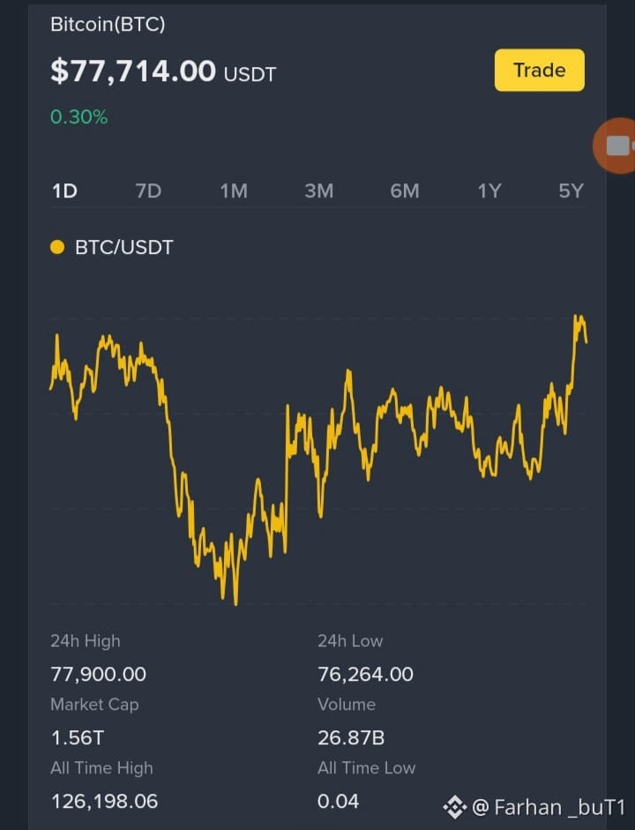Click the 0.30% change percentage
The image size is (635, 830).
78,117
